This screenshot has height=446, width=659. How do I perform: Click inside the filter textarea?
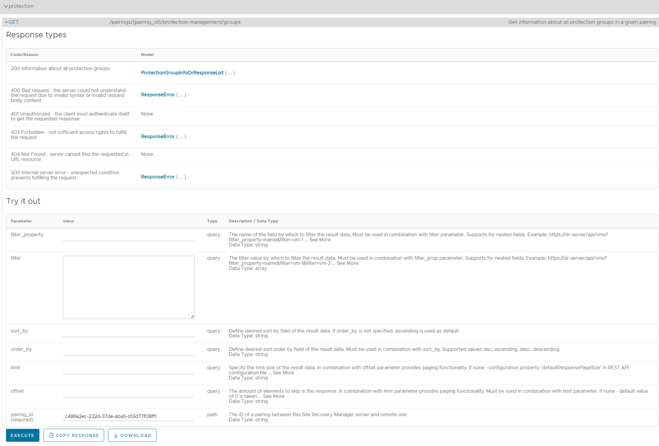128,286
